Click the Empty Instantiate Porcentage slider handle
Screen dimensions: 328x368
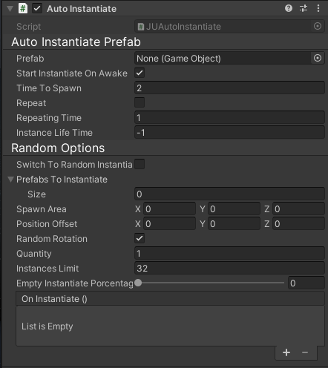click(138, 283)
